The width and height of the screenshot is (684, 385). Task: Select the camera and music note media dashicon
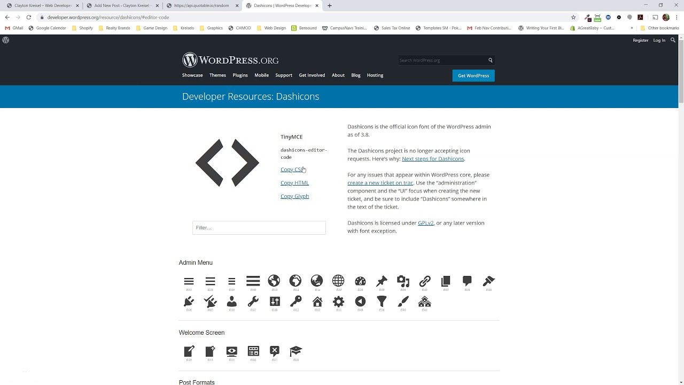403,281
